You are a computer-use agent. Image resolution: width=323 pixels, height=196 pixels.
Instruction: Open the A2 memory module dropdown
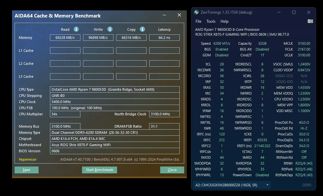232,185
